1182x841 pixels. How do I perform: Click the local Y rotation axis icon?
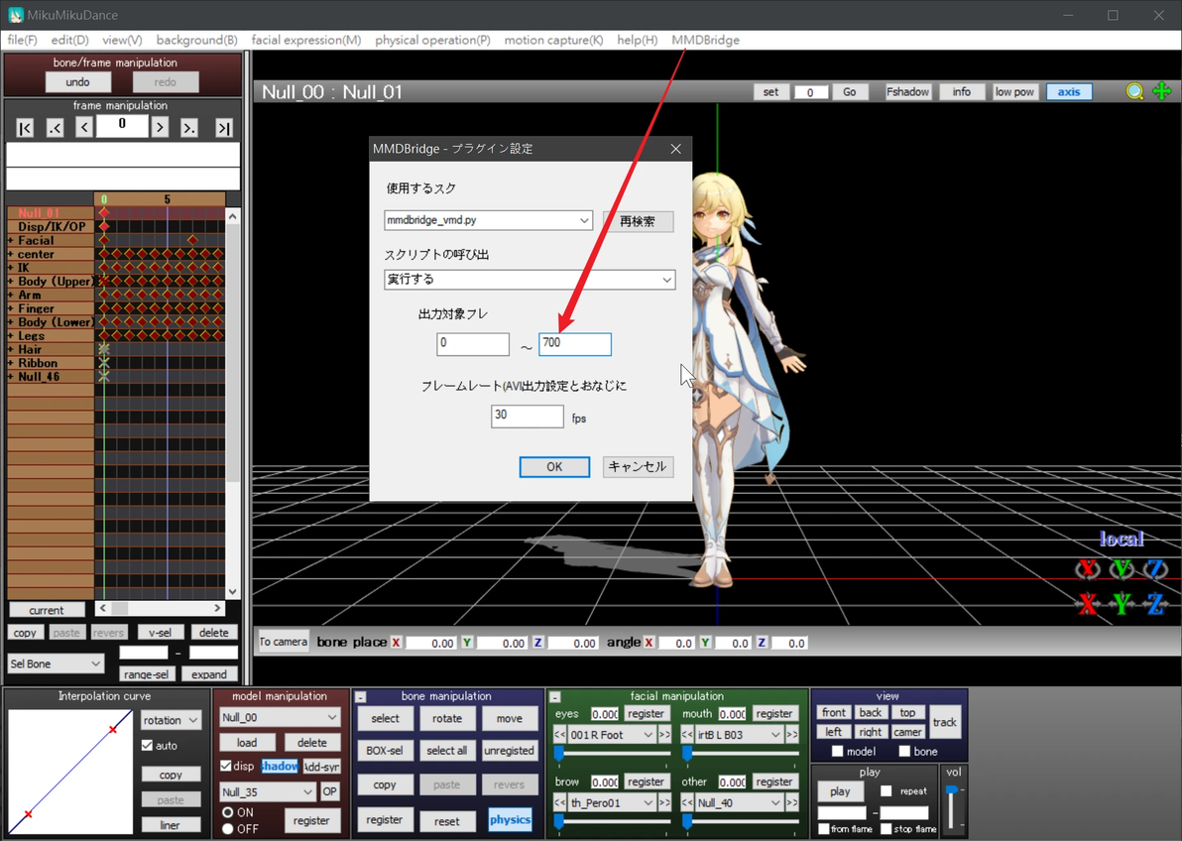click(x=1122, y=568)
